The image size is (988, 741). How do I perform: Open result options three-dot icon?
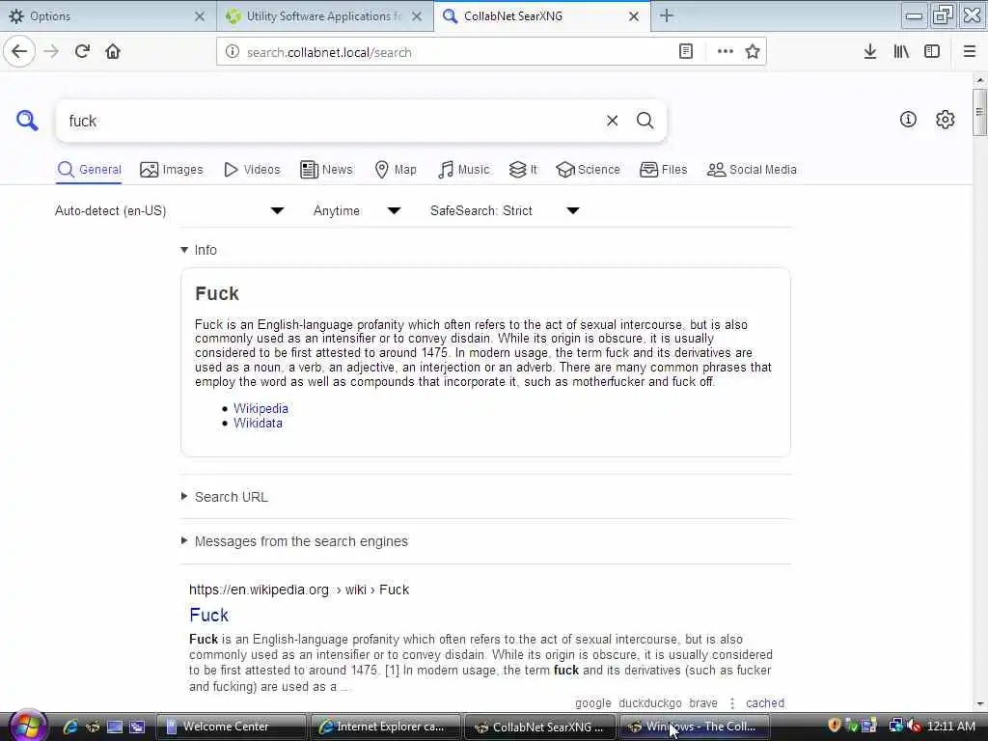[732, 703]
